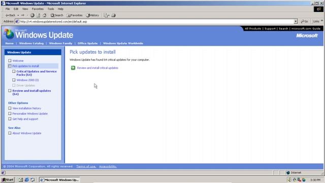This screenshot has height=183, width=325.
Task: Click the Go button beside the address bar
Action: 305,21
